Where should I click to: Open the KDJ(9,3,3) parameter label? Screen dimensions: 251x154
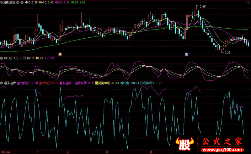11,58
